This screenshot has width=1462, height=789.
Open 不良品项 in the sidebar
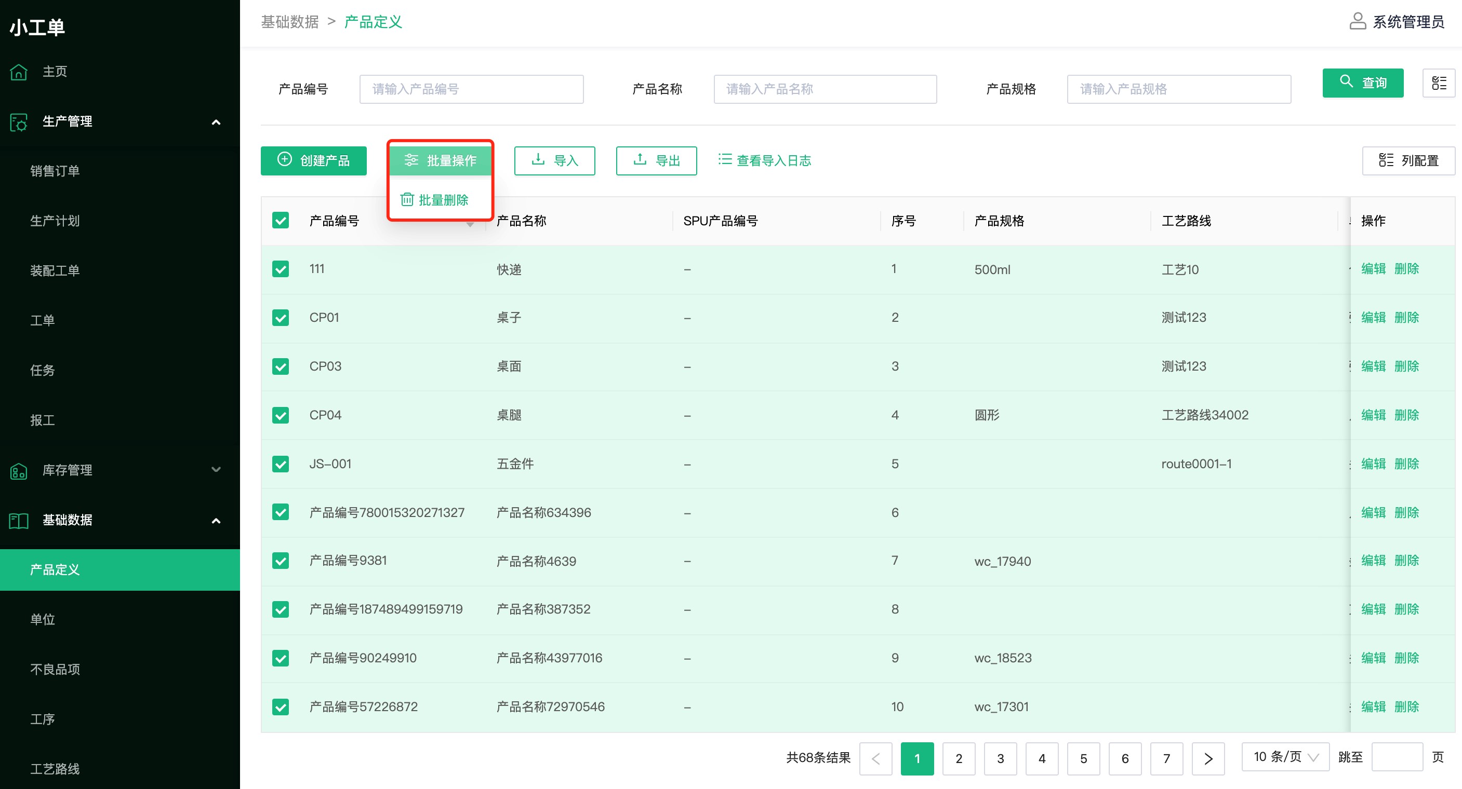(55, 669)
